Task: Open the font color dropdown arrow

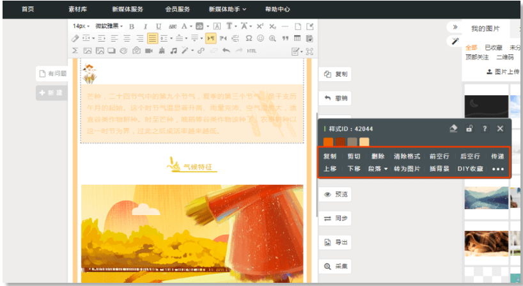Action: 191,26
